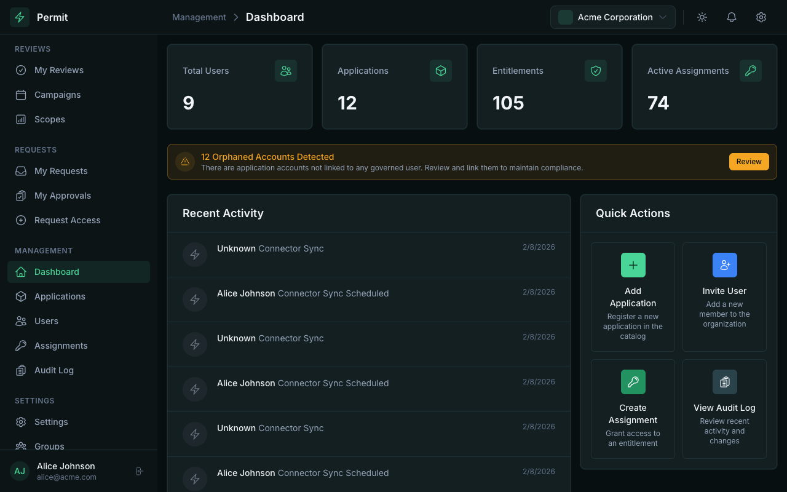Expand the Acme Corporation chevron

(663, 17)
